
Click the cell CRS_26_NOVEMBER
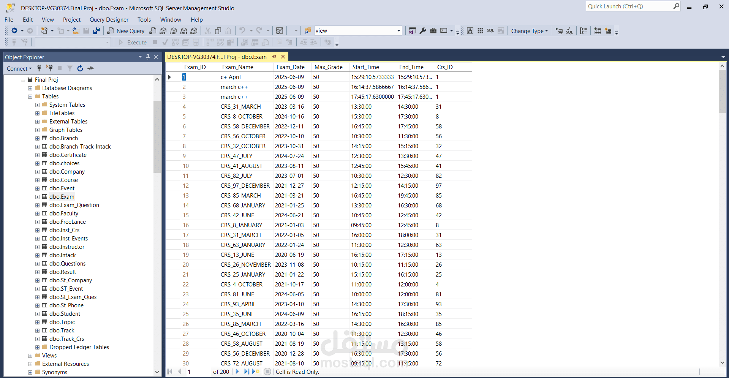coord(246,265)
